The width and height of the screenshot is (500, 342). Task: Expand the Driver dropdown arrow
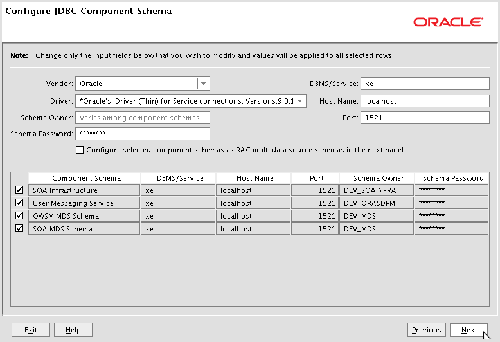coord(299,101)
